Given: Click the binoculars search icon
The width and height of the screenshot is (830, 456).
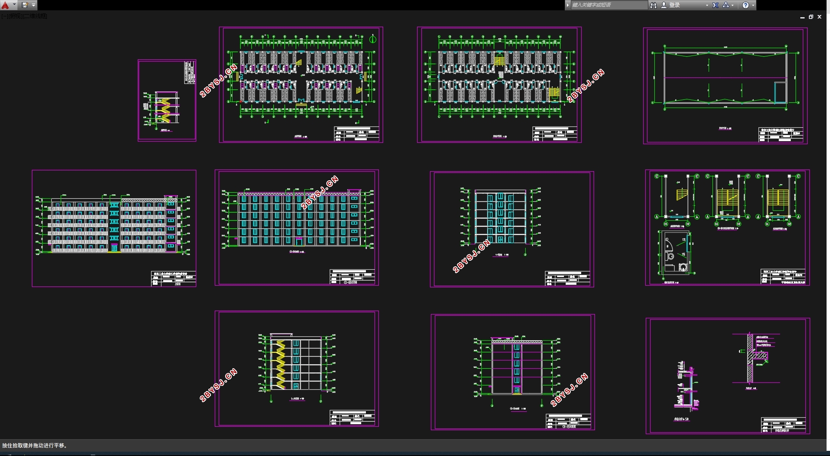Looking at the screenshot, I should click(653, 5).
